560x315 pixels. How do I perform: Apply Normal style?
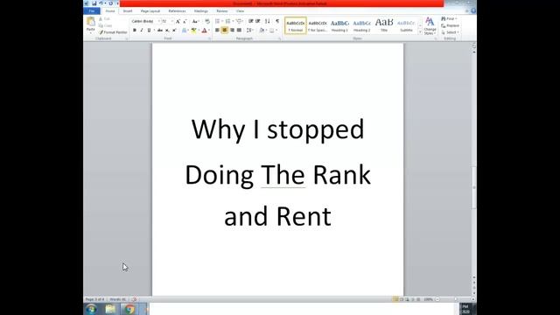(x=296, y=25)
